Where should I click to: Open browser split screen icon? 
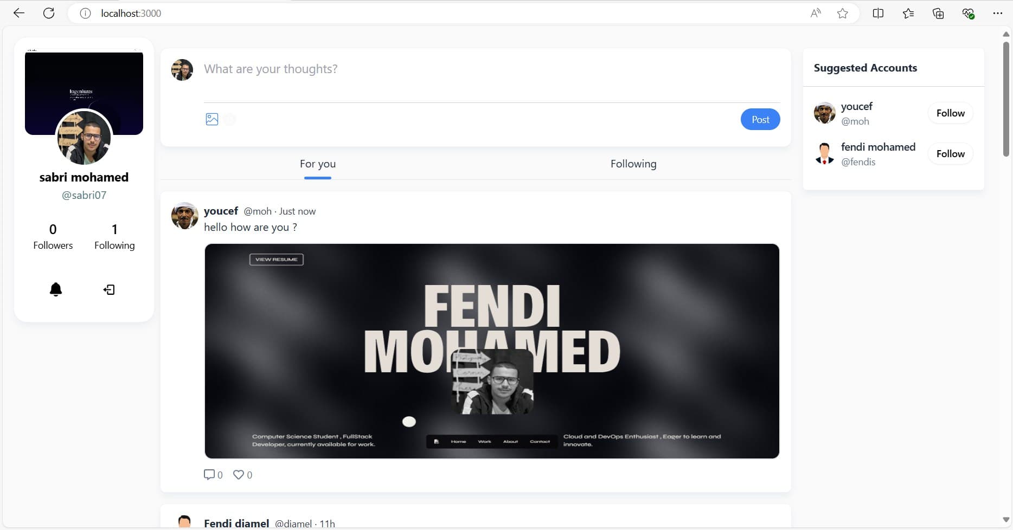[x=878, y=14]
